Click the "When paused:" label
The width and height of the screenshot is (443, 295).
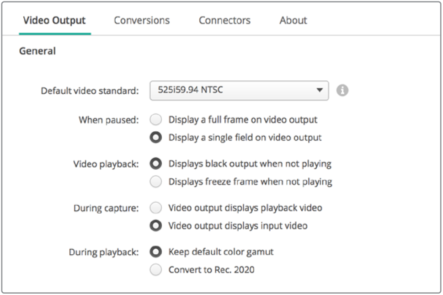tap(108, 120)
